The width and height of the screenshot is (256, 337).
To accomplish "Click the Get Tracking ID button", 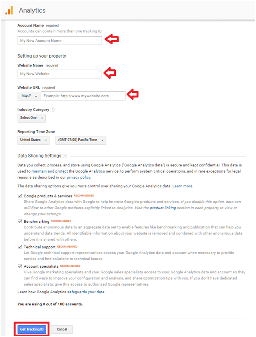I will coord(32,329).
